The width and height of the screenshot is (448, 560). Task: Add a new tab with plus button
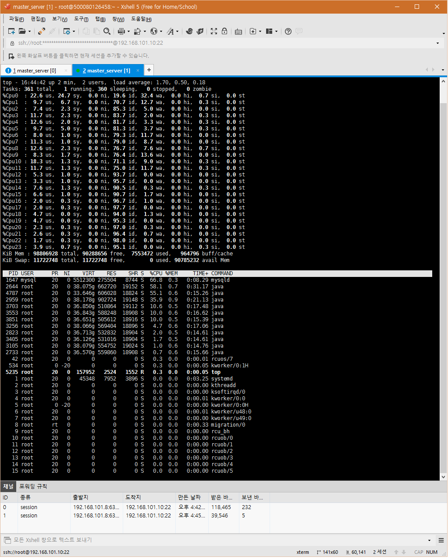click(x=149, y=70)
